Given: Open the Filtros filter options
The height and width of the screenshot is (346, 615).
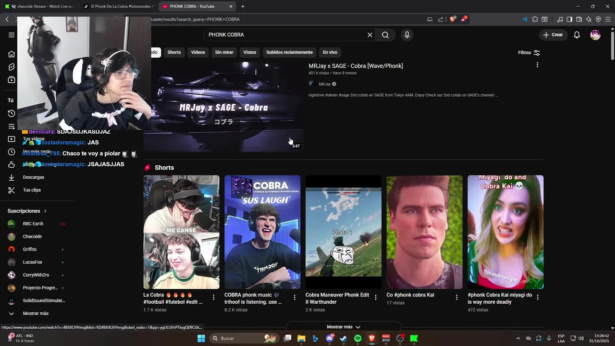Looking at the screenshot, I should pyautogui.click(x=529, y=52).
